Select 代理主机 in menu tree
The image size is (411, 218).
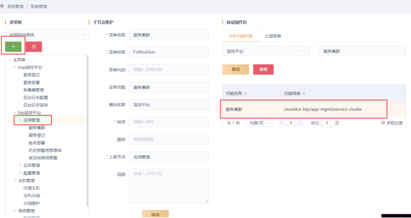[x=31, y=188]
